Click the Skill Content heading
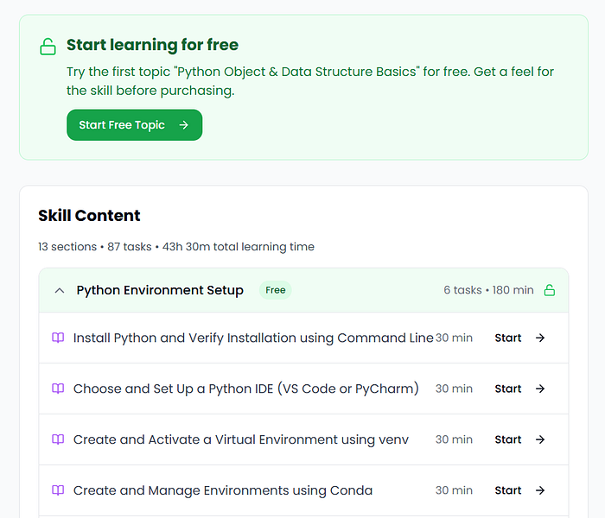605x518 pixels. 89,216
